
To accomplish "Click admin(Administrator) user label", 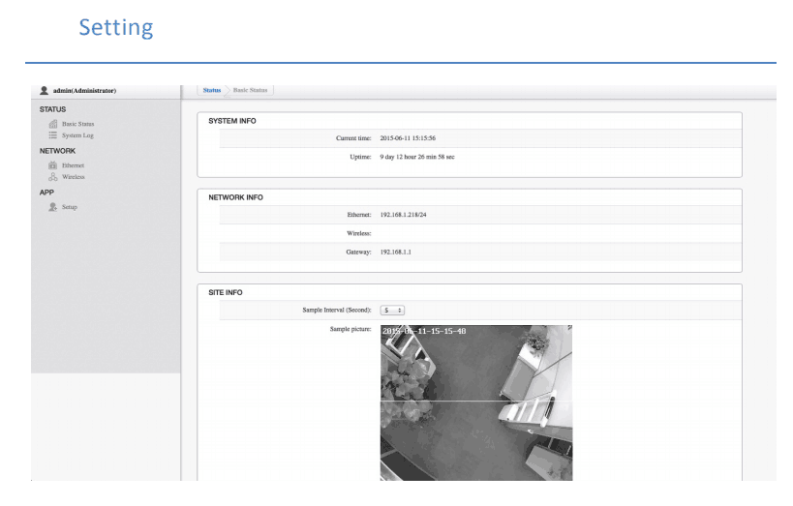I will point(84,91).
